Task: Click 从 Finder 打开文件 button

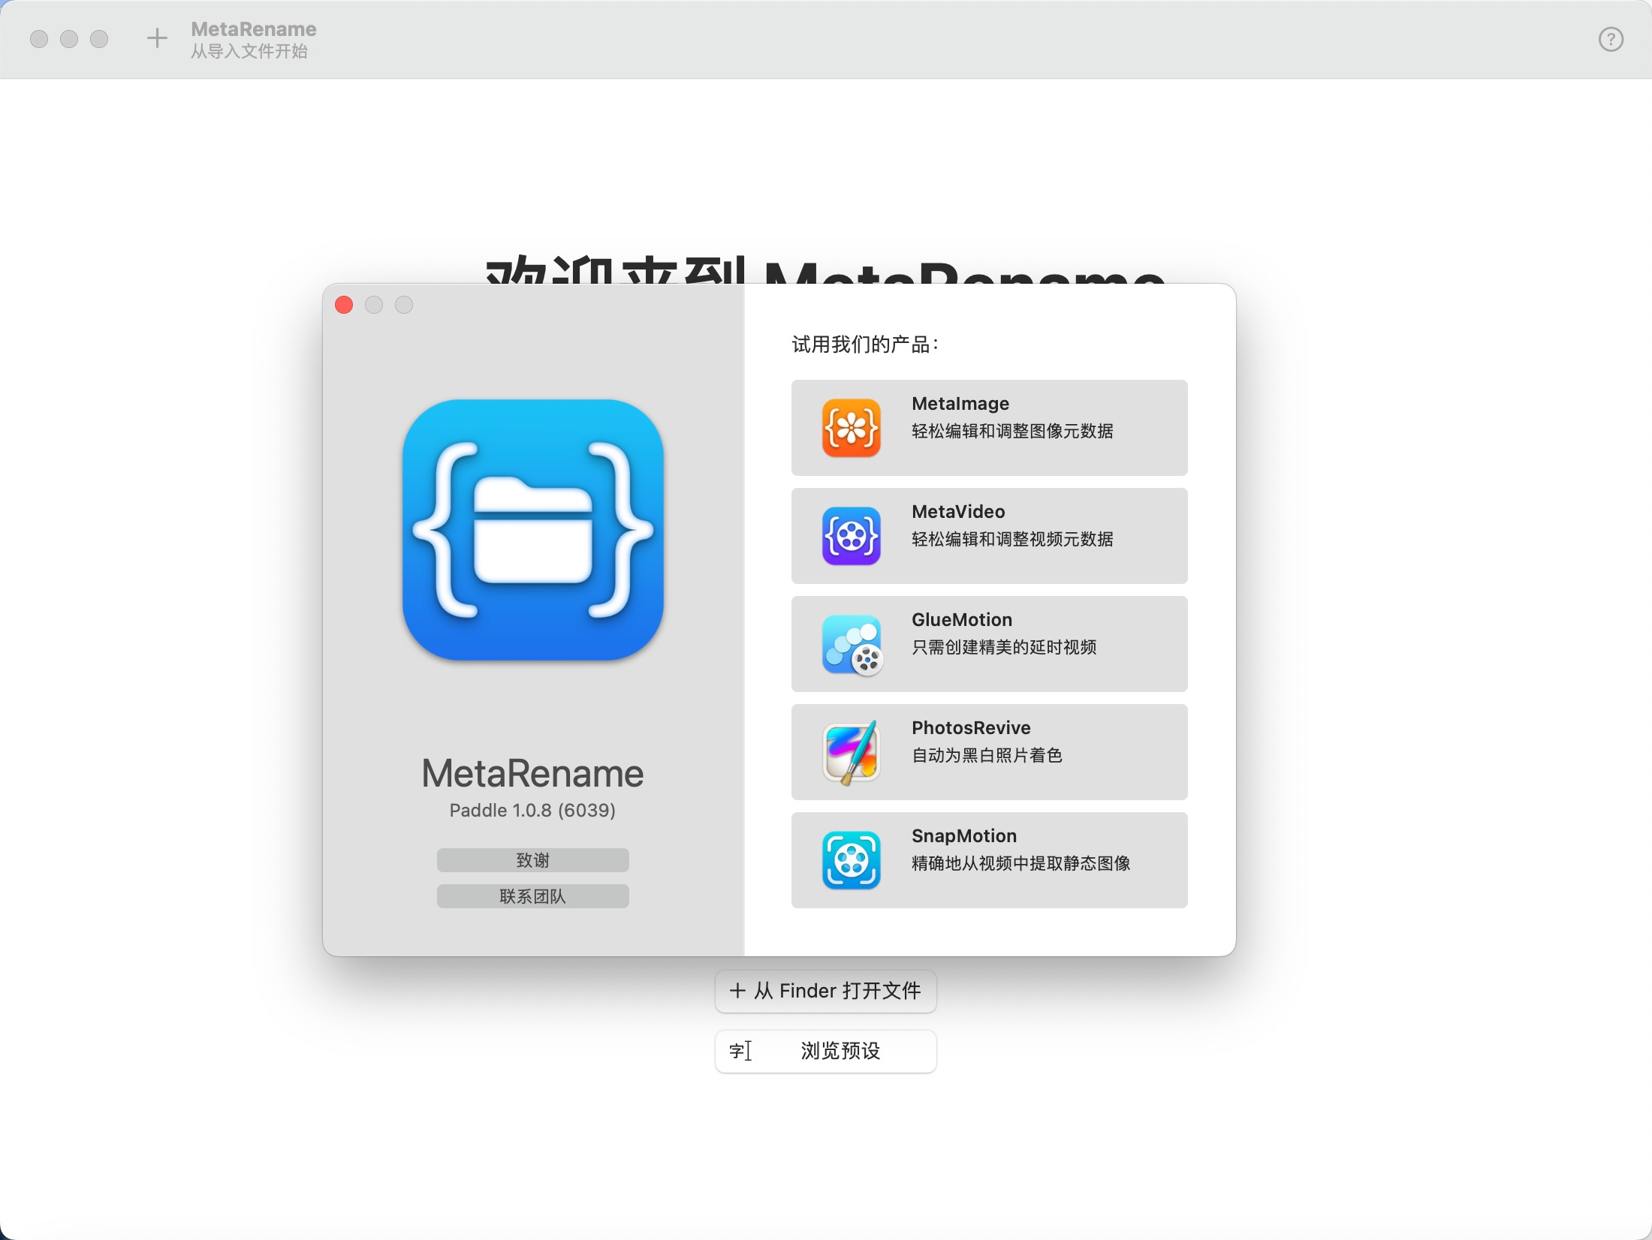Action: pyautogui.click(x=826, y=991)
